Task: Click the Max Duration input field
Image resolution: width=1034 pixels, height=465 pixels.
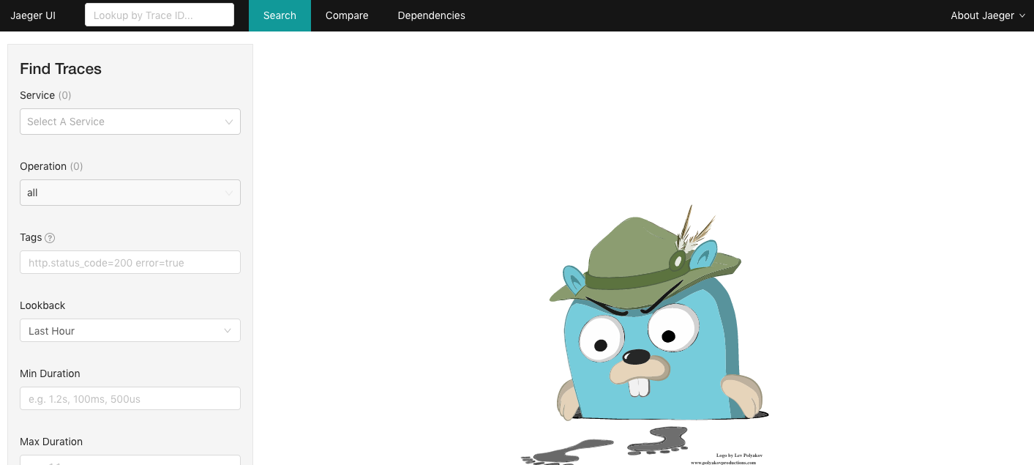Action: tap(130, 460)
